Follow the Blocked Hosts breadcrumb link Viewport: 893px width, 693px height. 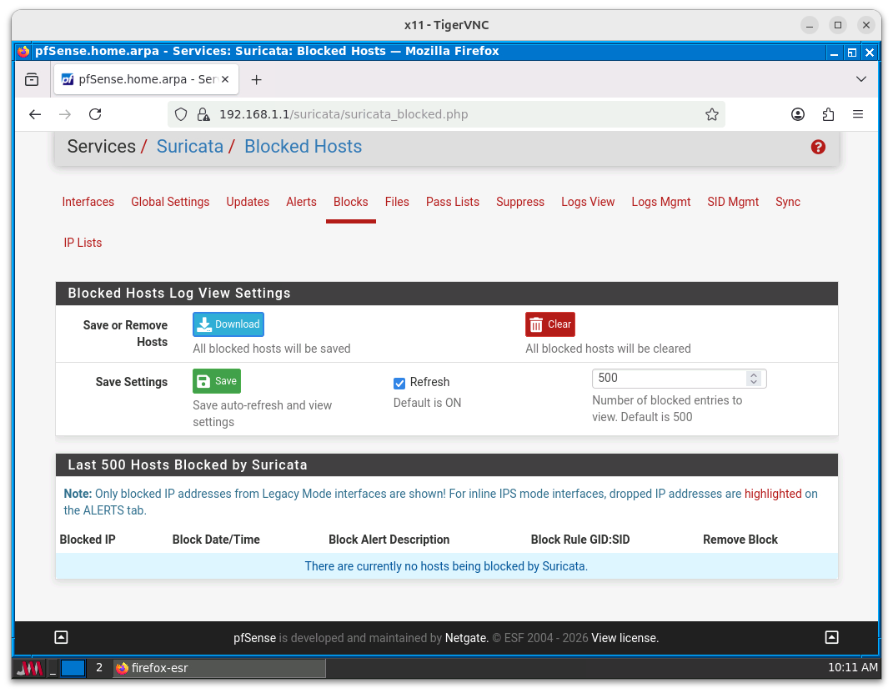coord(303,146)
